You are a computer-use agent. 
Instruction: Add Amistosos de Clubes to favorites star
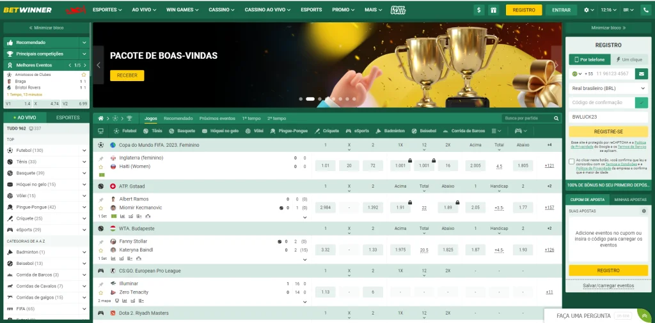pyautogui.click(x=84, y=75)
